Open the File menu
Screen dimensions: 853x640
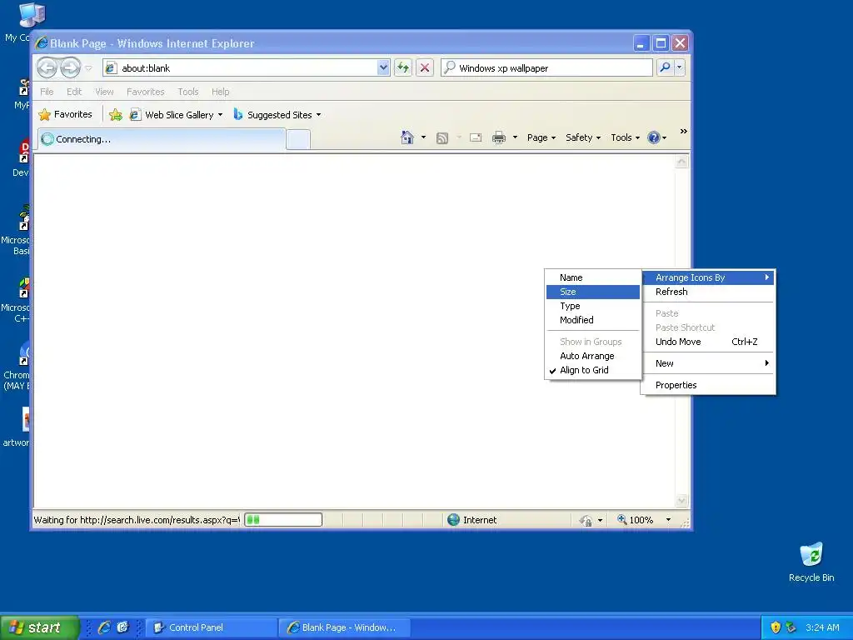click(47, 92)
